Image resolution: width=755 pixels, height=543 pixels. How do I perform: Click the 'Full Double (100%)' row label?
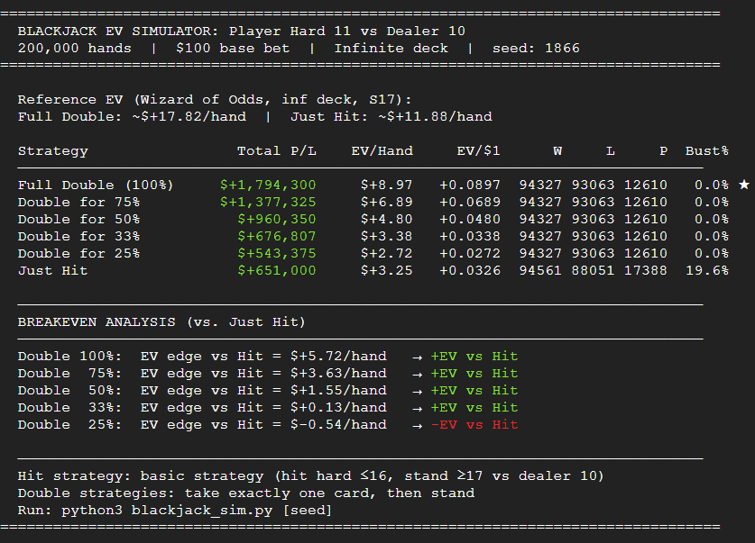[x=96, y=185]
